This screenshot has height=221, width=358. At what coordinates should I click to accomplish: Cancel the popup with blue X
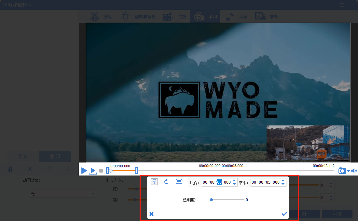pyautogui.click(x=152, y=214)
